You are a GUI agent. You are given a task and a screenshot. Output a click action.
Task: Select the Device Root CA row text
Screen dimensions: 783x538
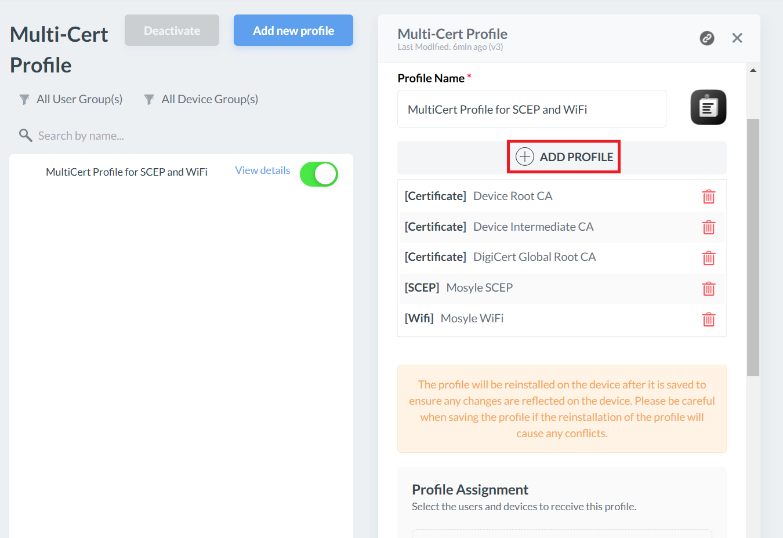513,196
